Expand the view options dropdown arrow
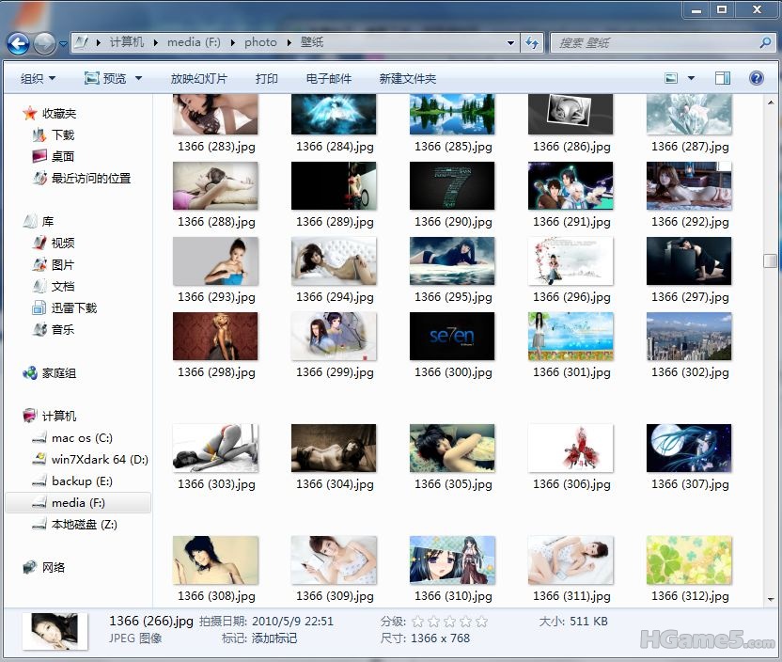Image resolution: width=782 pixels, height=662 pixels. pyautogui.click(x=692, y=79)
